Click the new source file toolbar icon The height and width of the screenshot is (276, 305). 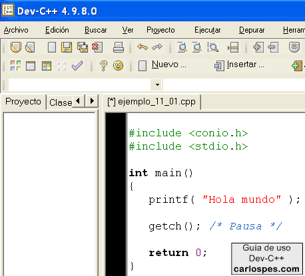point(52,47)
